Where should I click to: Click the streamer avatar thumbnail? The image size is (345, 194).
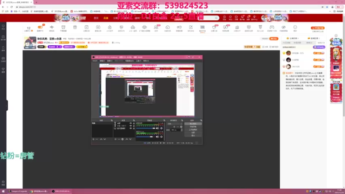tap(30, 43)
